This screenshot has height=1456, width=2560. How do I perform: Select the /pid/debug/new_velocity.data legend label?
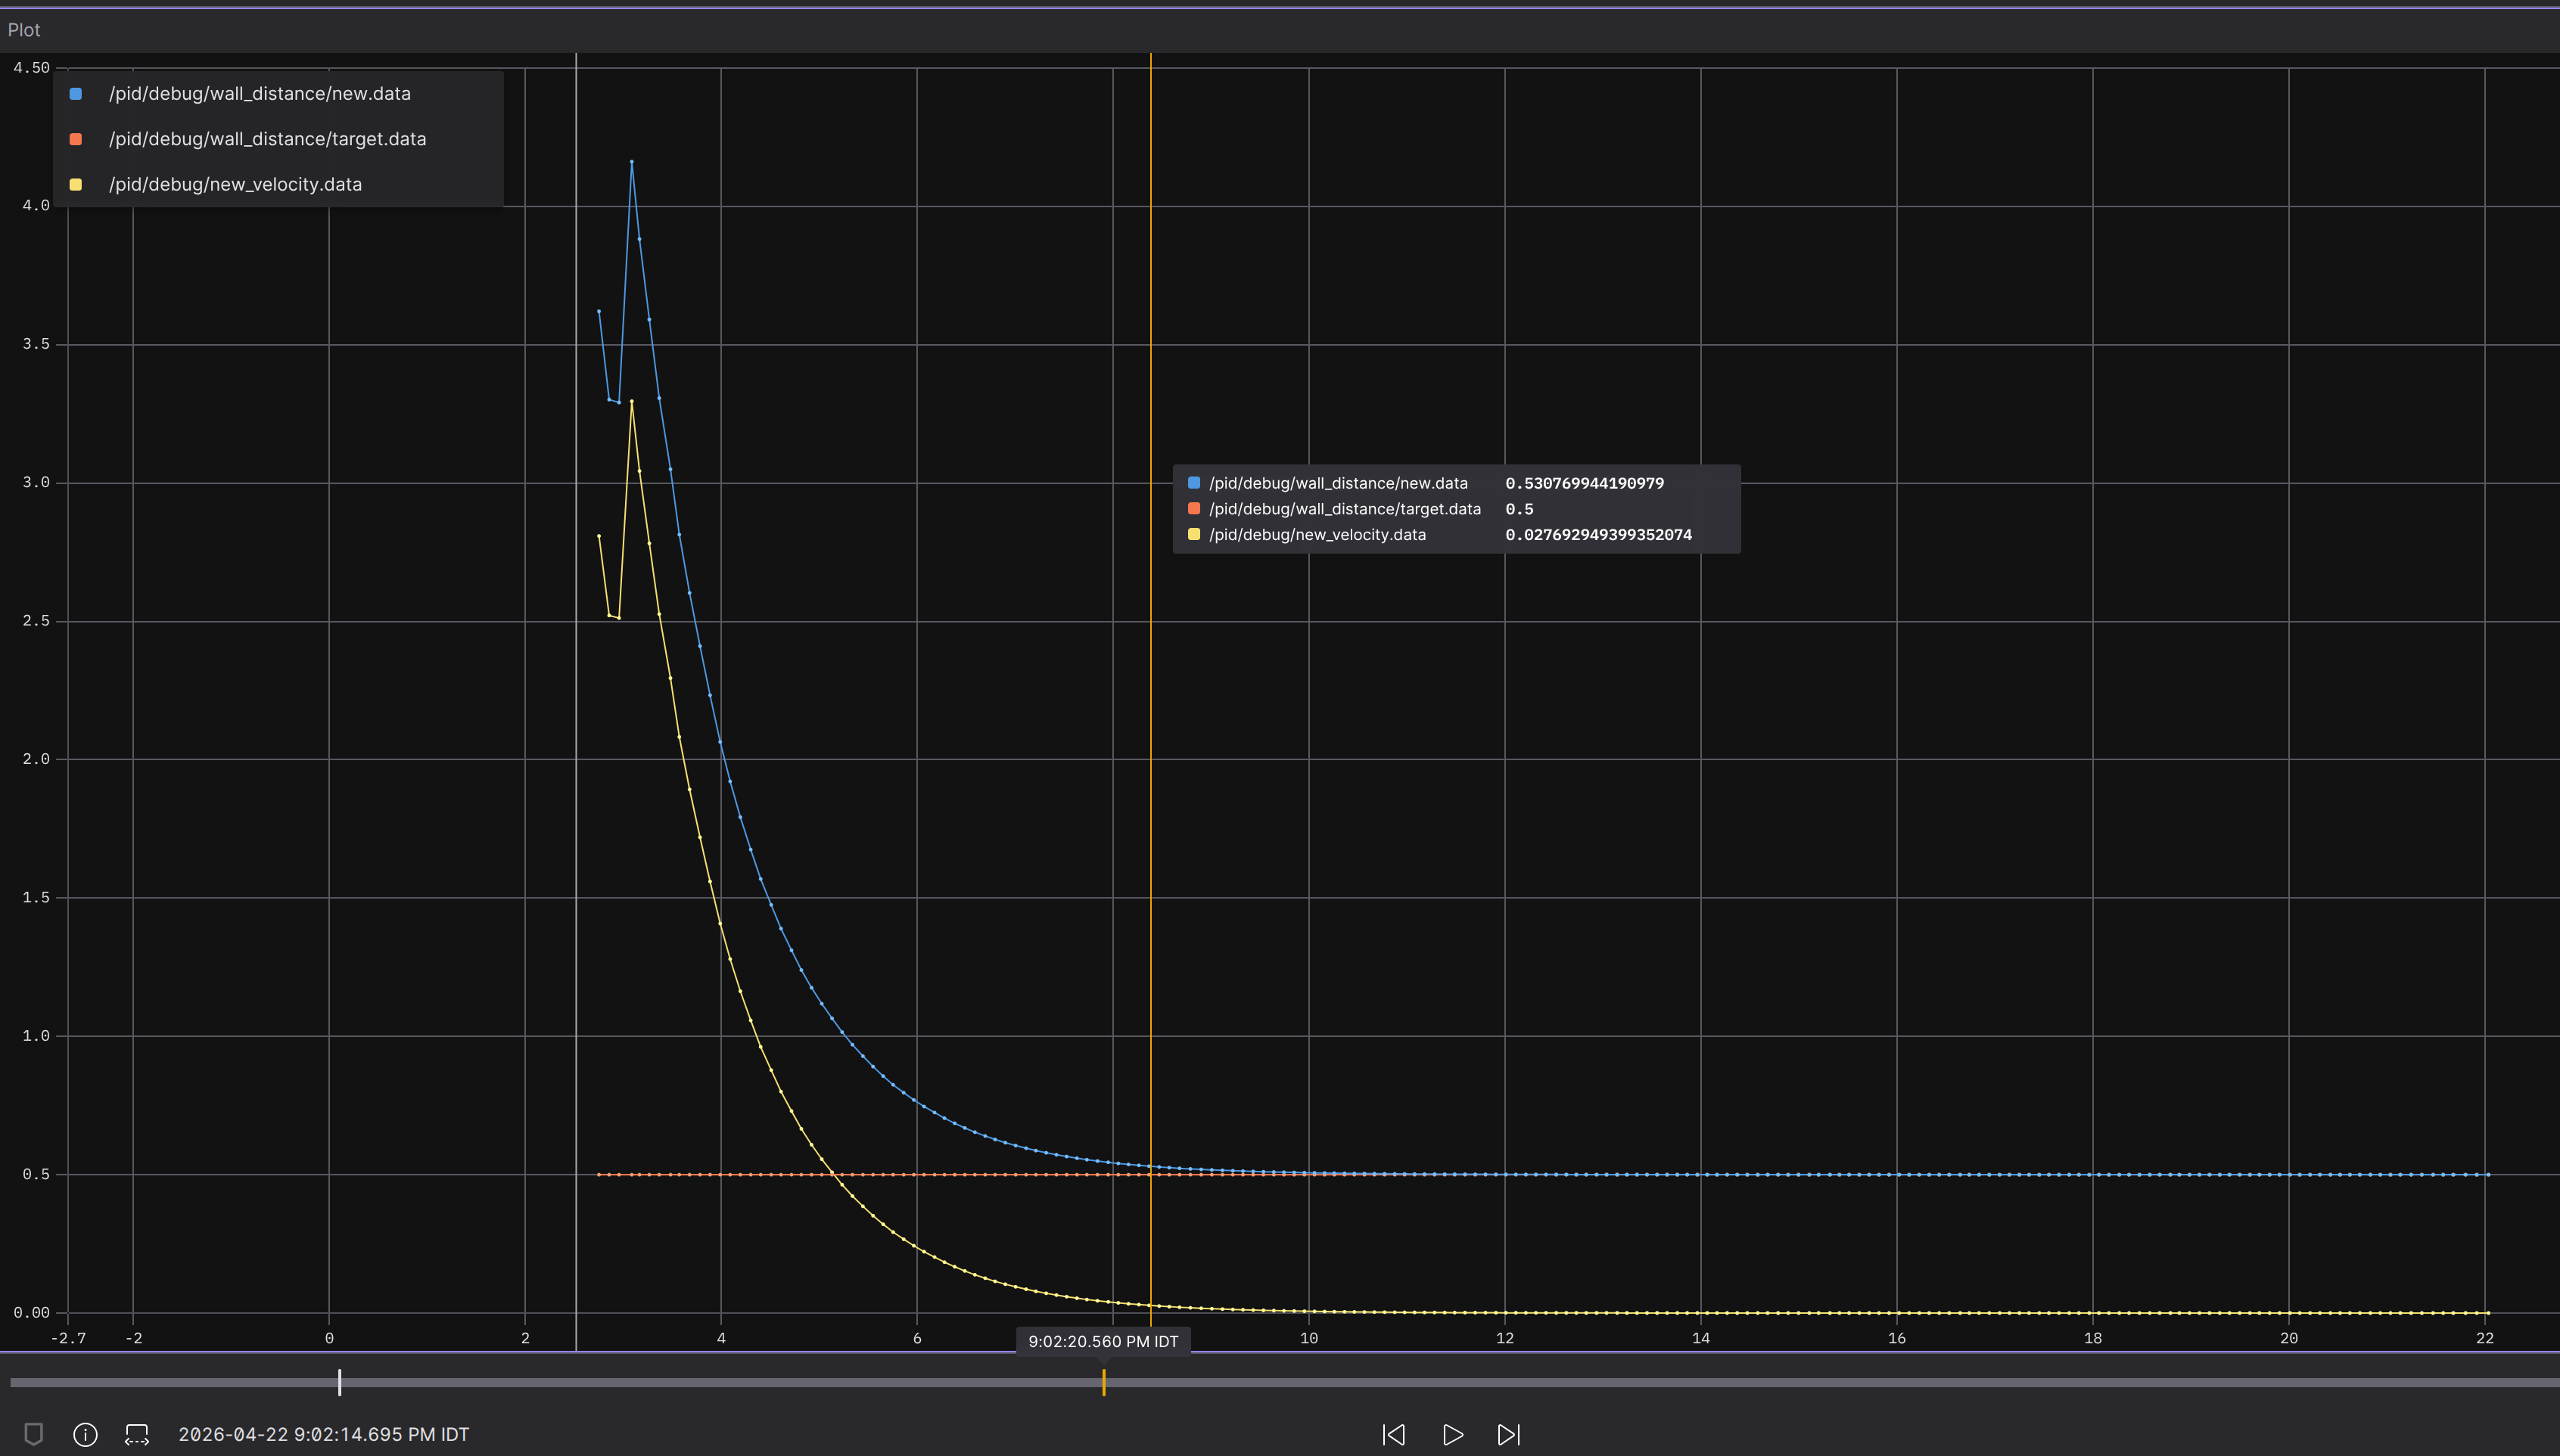(x=236, y=184)
